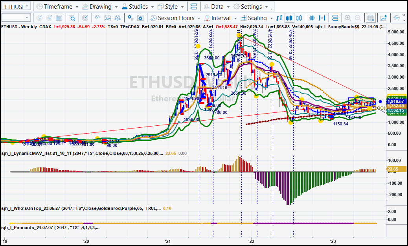408x246 pixels.
Task: Click the '21 time axis label
Action: [x=167, y=241]
